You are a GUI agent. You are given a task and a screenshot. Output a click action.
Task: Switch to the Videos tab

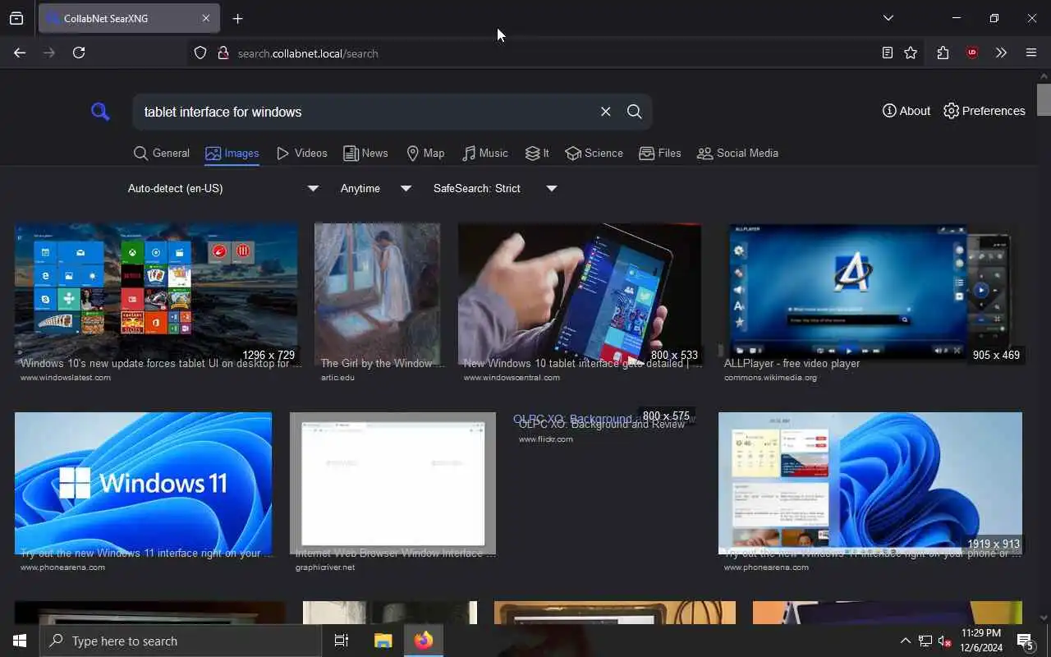coord(302,153)
